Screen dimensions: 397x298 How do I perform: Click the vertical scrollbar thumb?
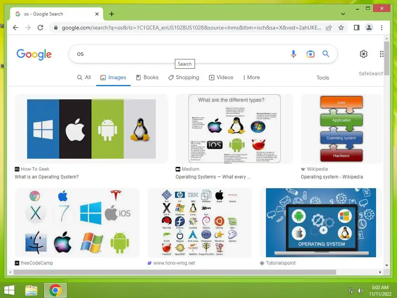point(387,58)
